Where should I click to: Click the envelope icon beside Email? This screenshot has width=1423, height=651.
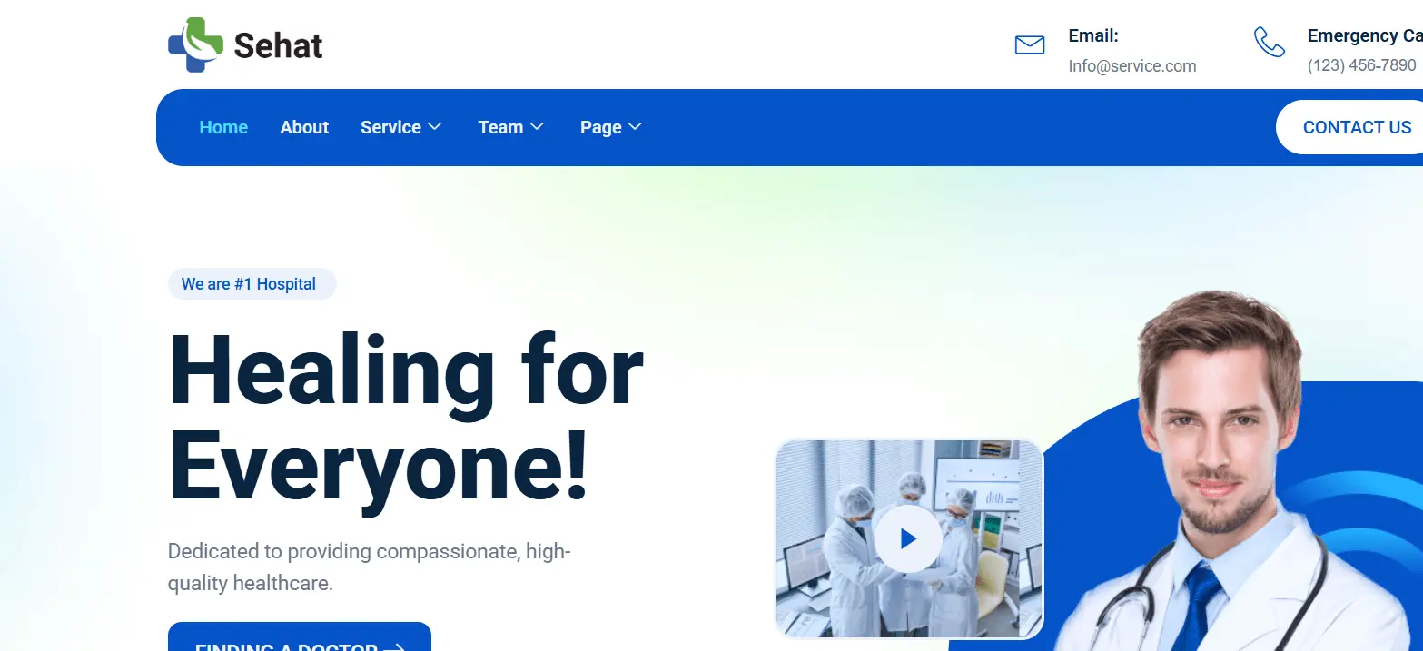point(1029,44)
